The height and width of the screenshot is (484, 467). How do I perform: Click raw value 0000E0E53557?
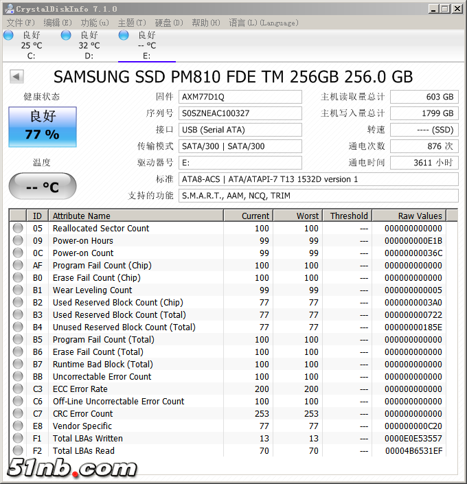(413, 438)
